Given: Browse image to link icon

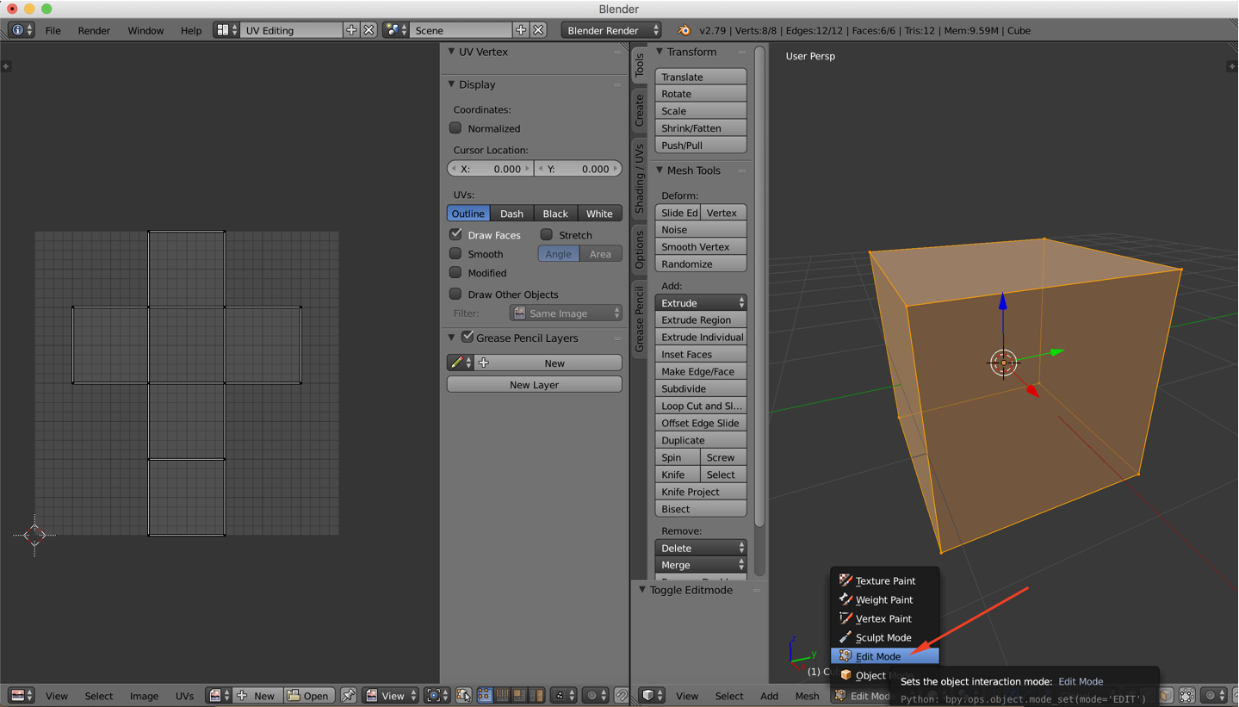Looking at the screenshot, I should pos(219,696).
